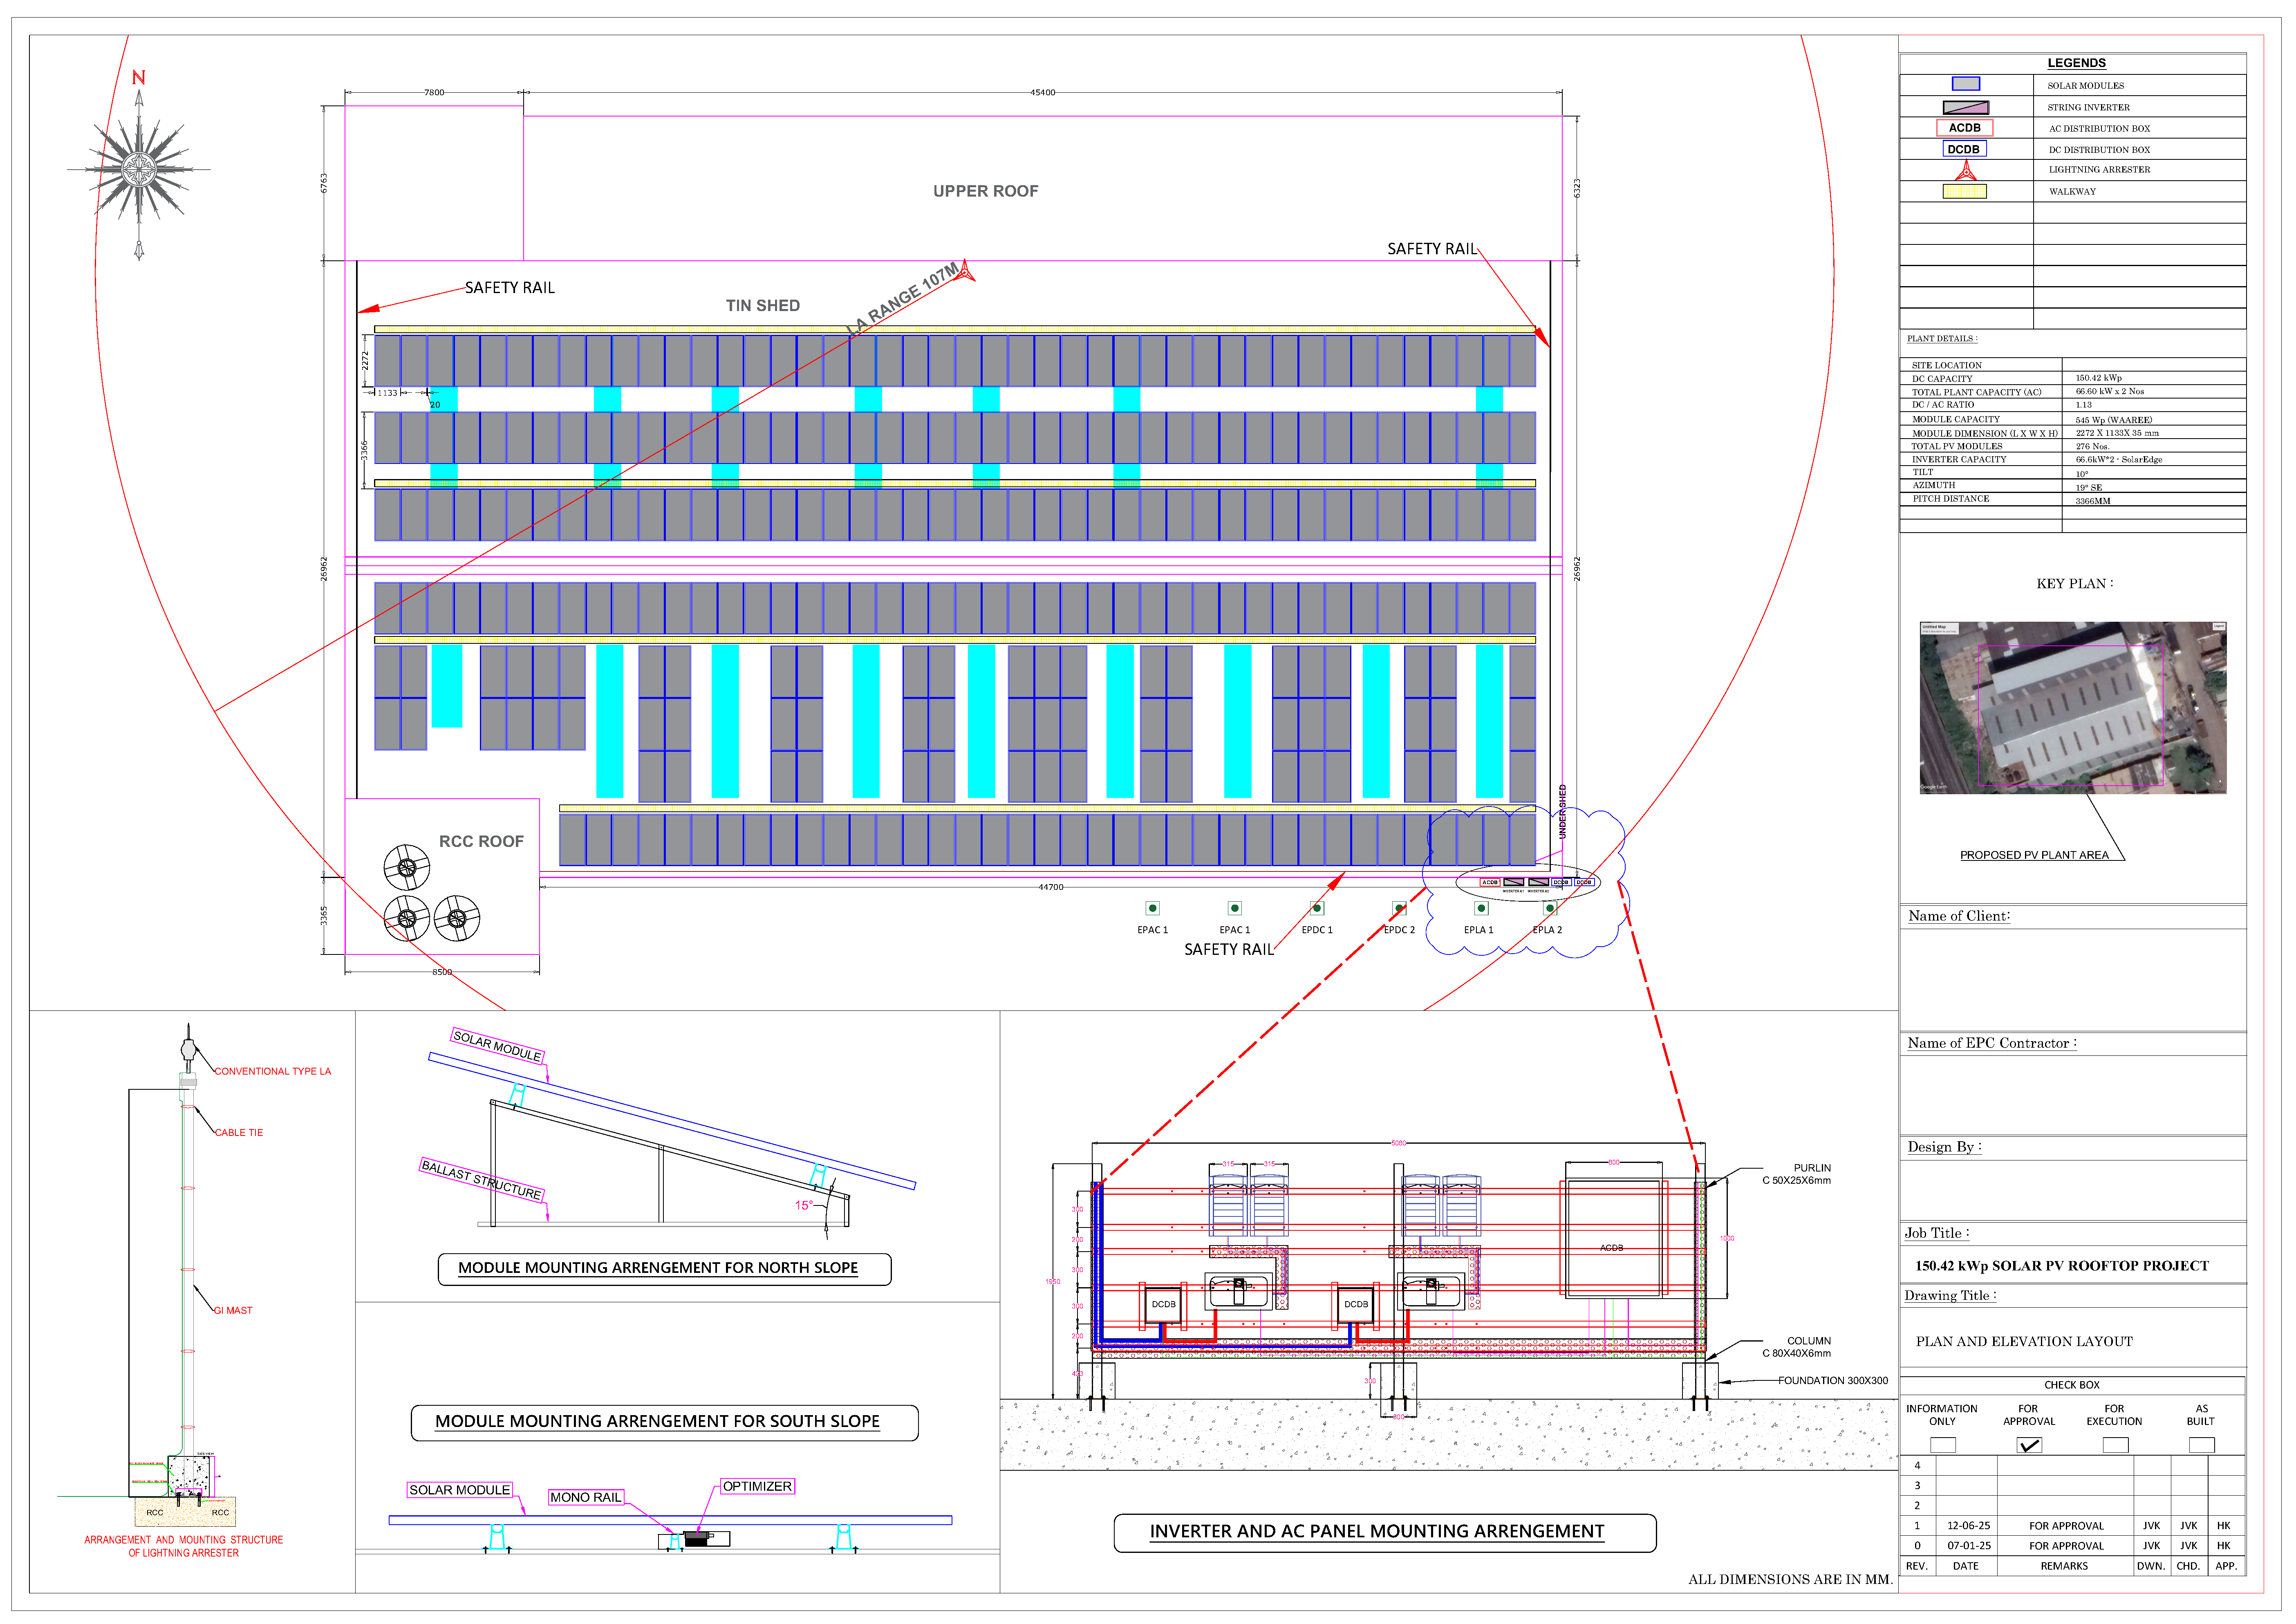Click the BALLAST STRUCTURE label

tap(482, 1180)
